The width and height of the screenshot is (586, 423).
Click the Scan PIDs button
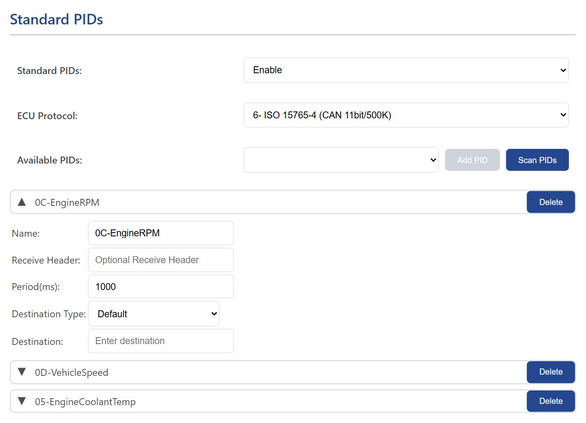coord(537,160)
